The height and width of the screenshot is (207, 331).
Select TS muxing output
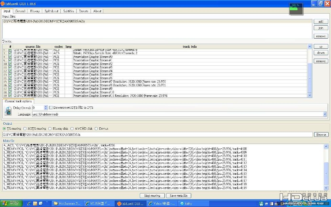[x=4, y=128]
